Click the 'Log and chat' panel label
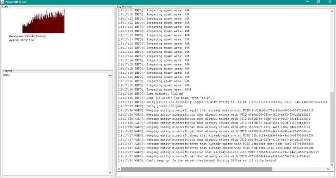336x178 pixels. 125,7
